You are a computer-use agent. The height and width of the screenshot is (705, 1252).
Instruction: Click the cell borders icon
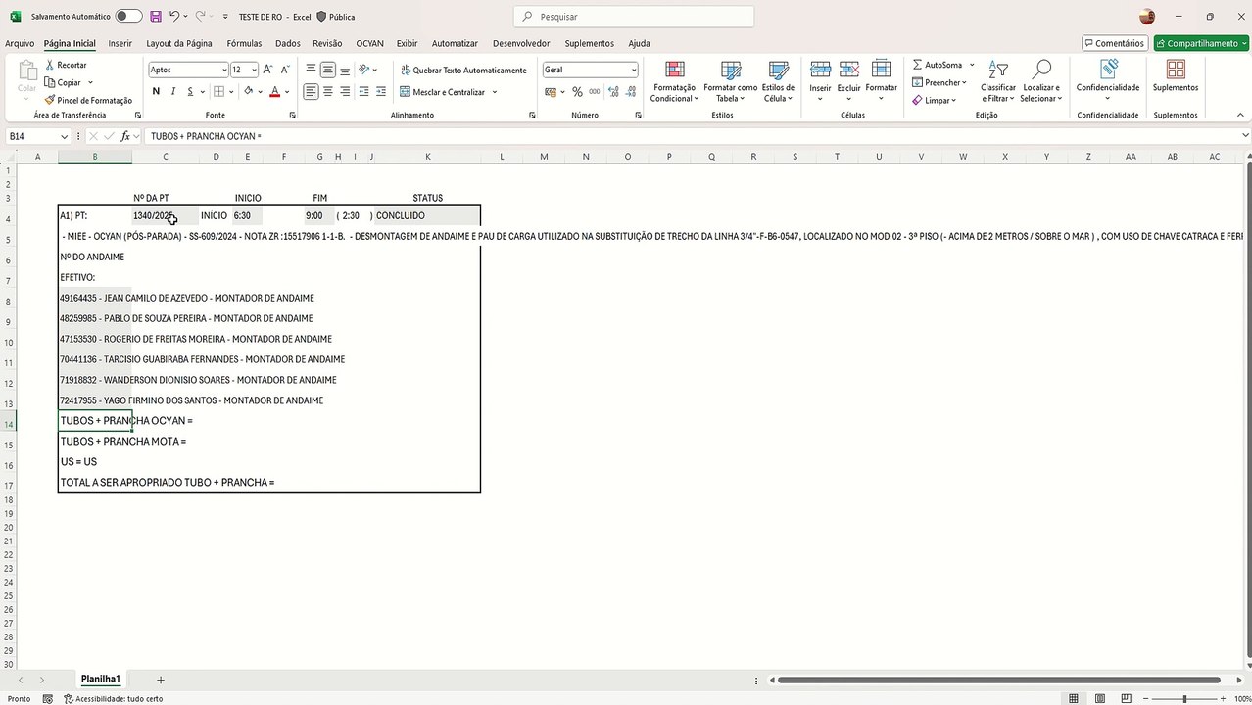218,91
